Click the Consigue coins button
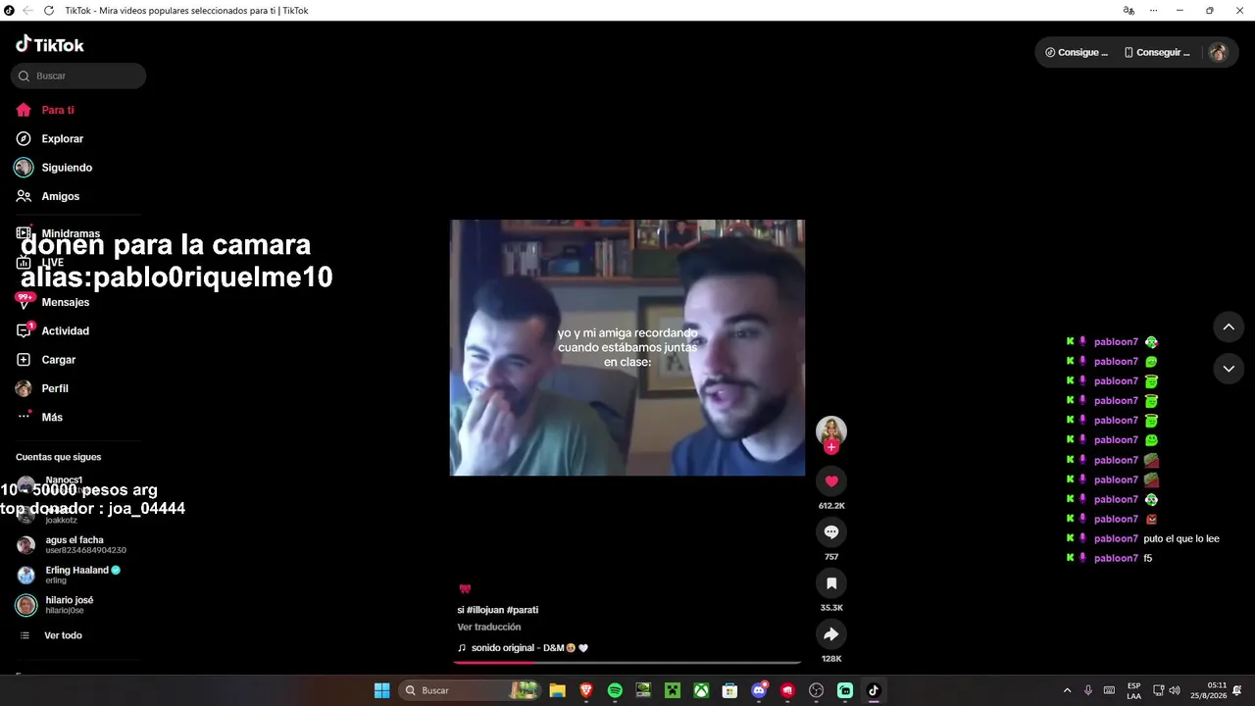This screenshot has width=1255, height=706. pyautogui.click(x=1077, y=52)
